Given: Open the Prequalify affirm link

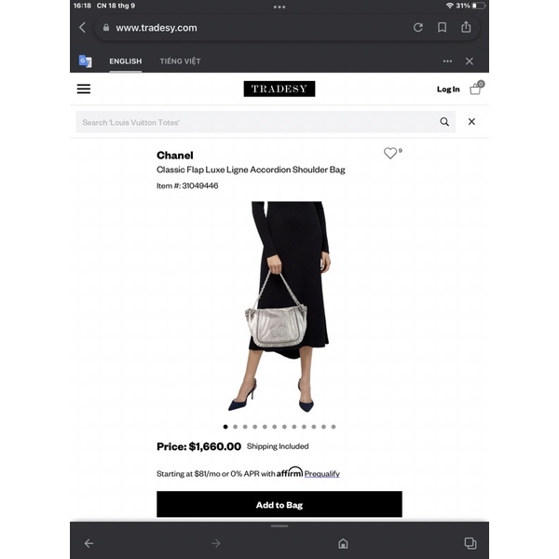Looking at the screenshot, I should [x=322, y=474].
